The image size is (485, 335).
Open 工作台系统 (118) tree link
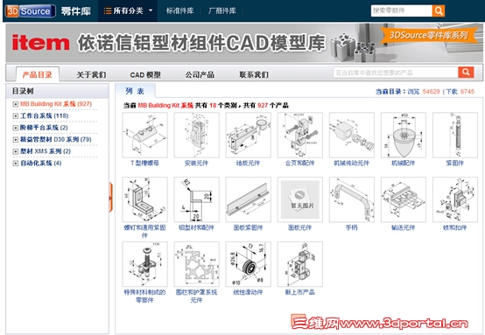click(x=45, y=115)
